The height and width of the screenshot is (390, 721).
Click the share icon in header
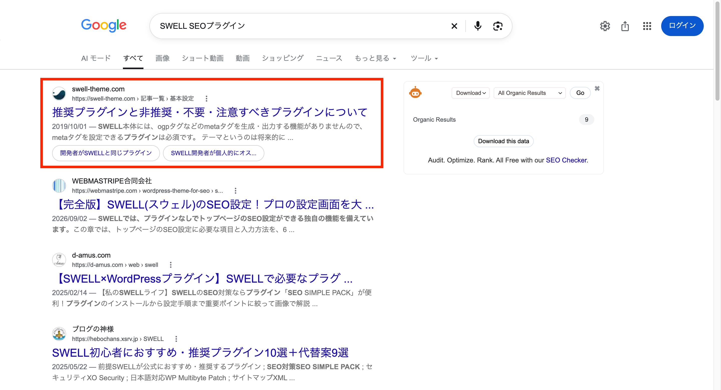(x=625, y=26)
